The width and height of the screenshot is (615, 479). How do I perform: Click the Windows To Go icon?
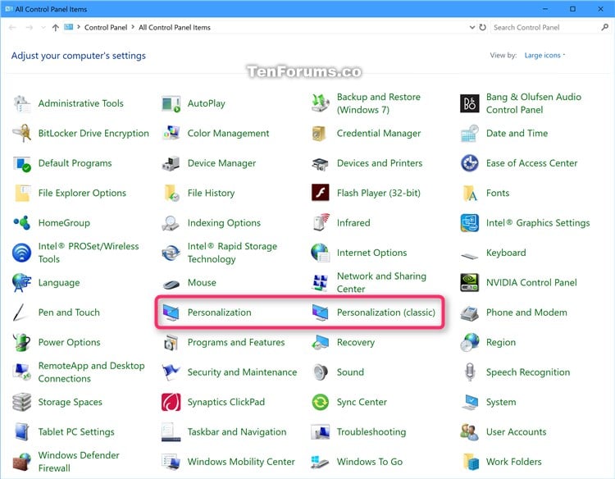click(x=321, y=462)
